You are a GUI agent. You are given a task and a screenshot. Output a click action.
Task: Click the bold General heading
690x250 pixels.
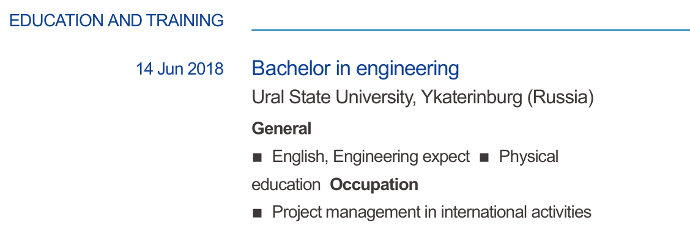point(281,129)
